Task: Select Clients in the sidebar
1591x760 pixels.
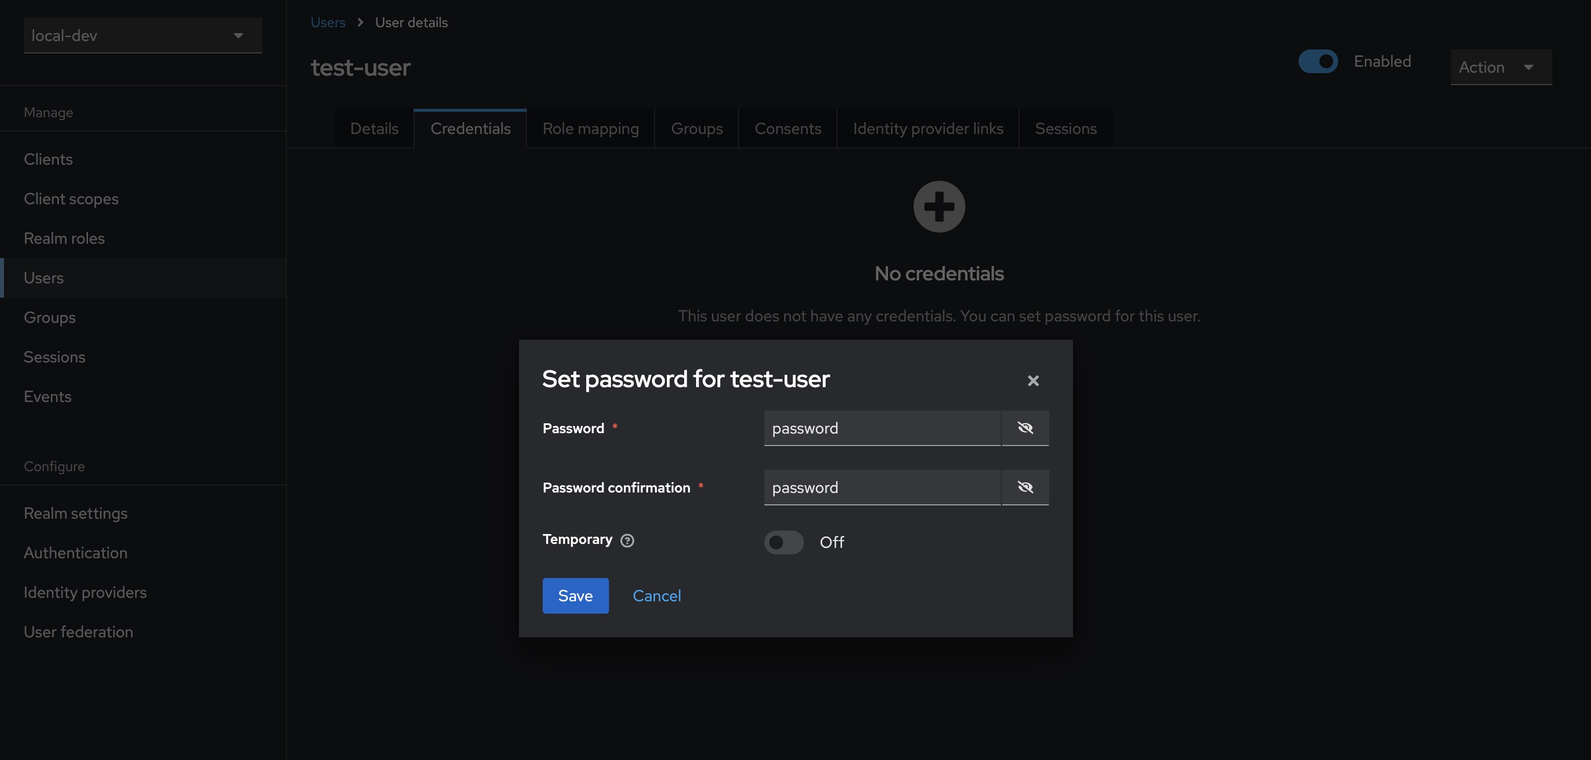Action: [47, 159]
